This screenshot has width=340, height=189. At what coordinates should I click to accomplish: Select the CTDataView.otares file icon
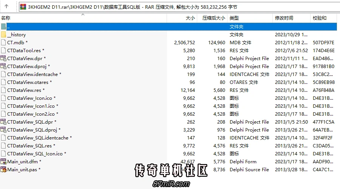[x=3, y=82]
